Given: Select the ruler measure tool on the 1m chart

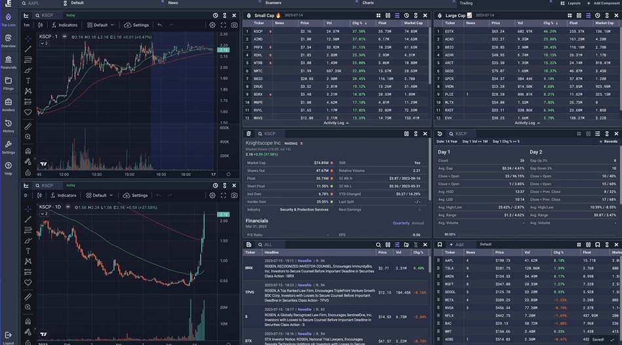Looking at the screenshot, I should (28, 127).
